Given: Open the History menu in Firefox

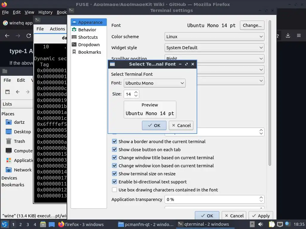Looking at the screenshot, I should (45, 12).
